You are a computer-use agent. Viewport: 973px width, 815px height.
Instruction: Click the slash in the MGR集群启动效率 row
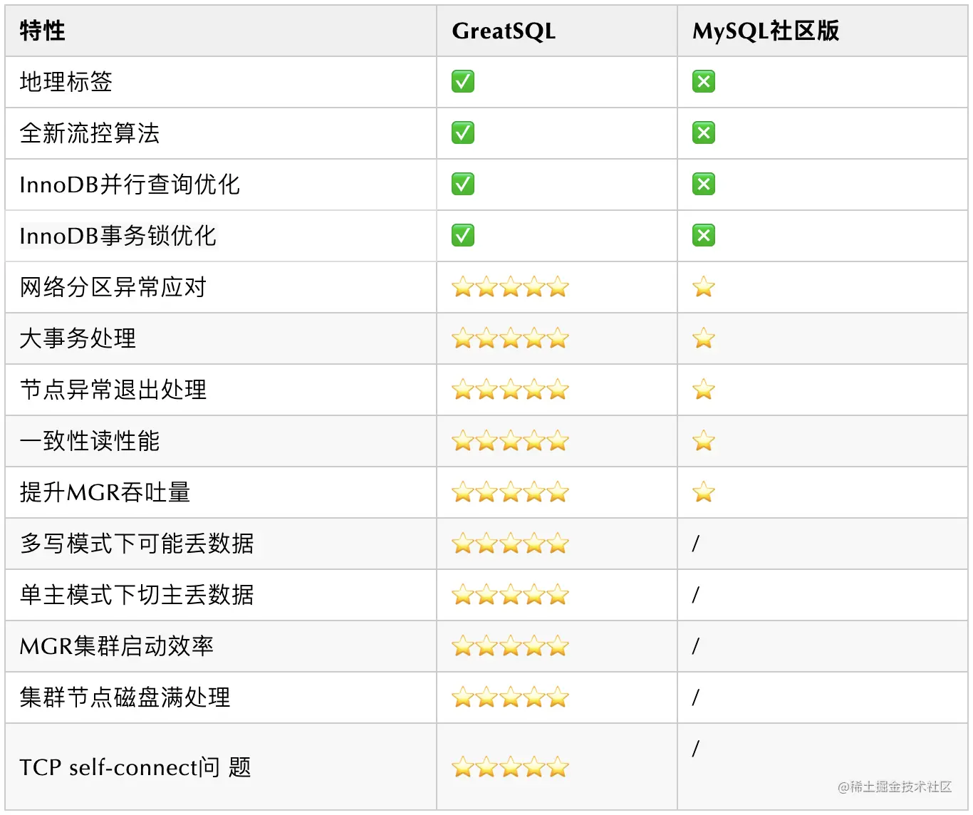tap(696, 646)
